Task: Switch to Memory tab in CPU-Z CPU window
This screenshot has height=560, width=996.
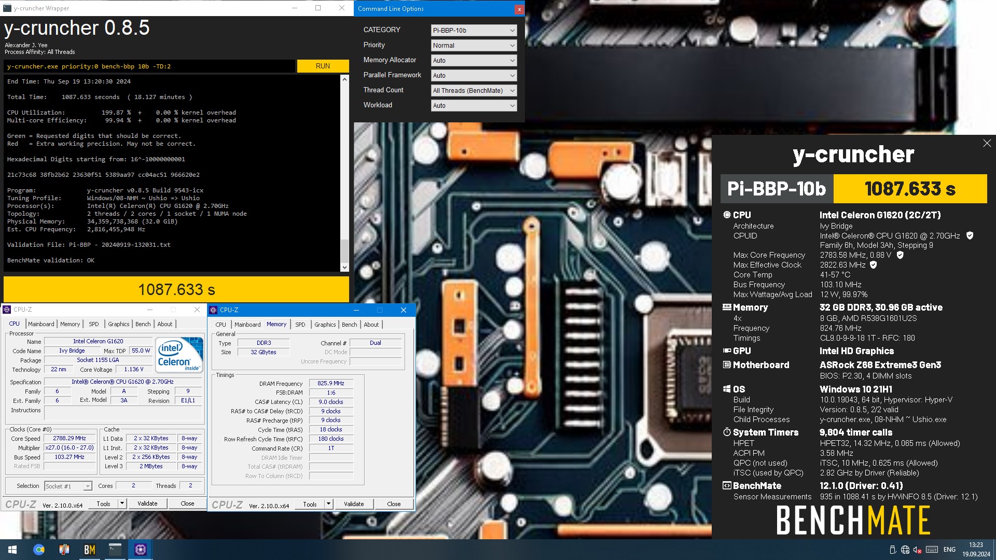Action: (x=70, y=324)
